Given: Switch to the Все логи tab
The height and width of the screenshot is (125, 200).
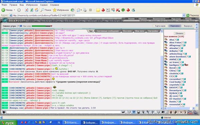Looking at the screenshot, I should point(127,31).
